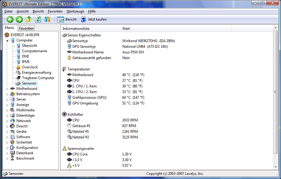Click the scrollbar down arrow
Viewport: 281px width, 179px height.
(276, 167)
